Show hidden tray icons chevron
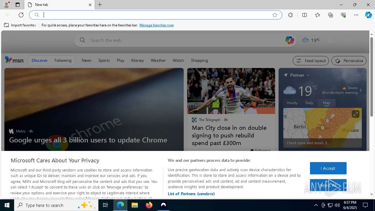 coord(316,205)
